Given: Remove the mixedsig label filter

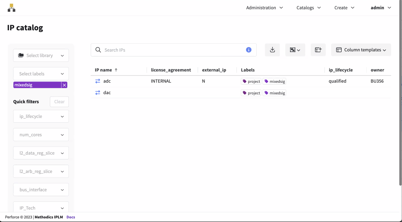Looking at the screenshot, I should 64,85.
